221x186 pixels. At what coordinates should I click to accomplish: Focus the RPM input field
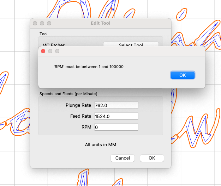point(116,127)
